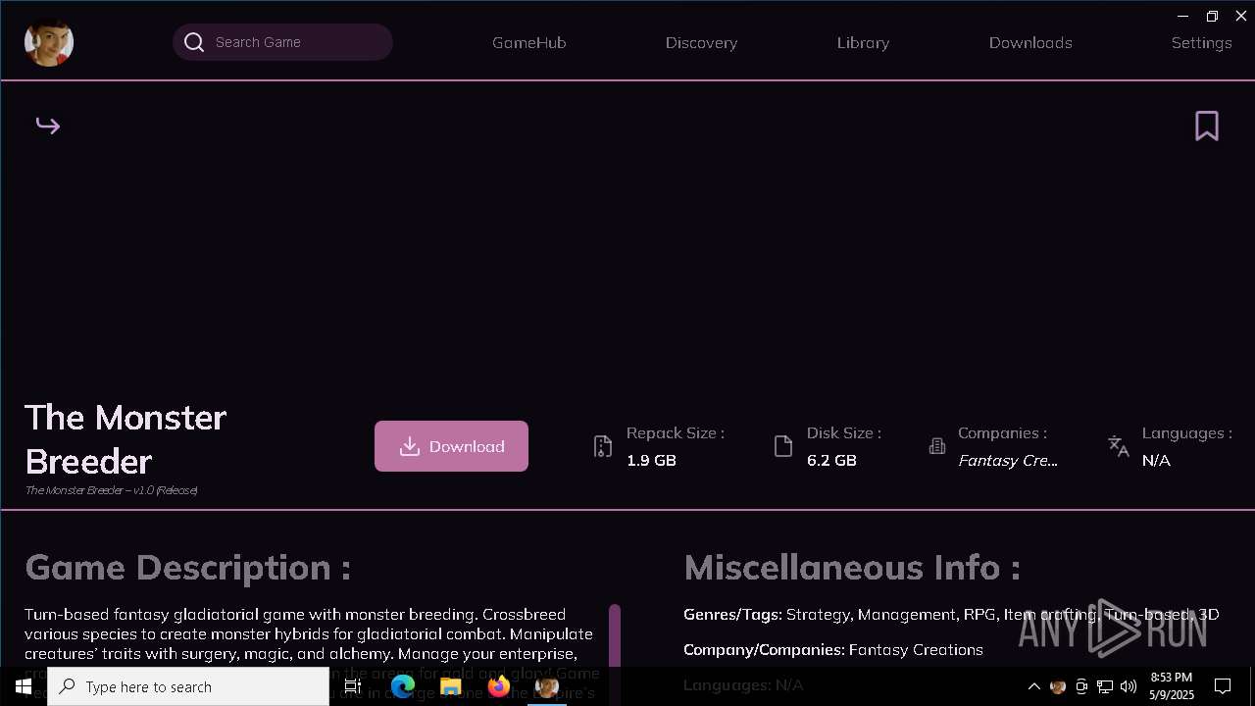The width and height of the screenshot is (1255, 706).
Task: Open Task View on the taskbar
Action: (x=353, y=686)
